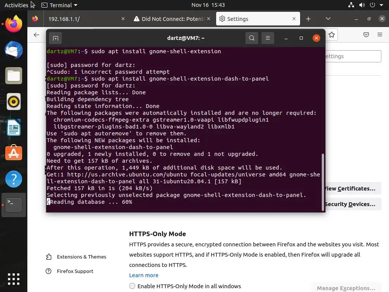Click the Firefox pinned tab icon
The image size is (389, 292).
pyautogui.click(x=35, y=19)
